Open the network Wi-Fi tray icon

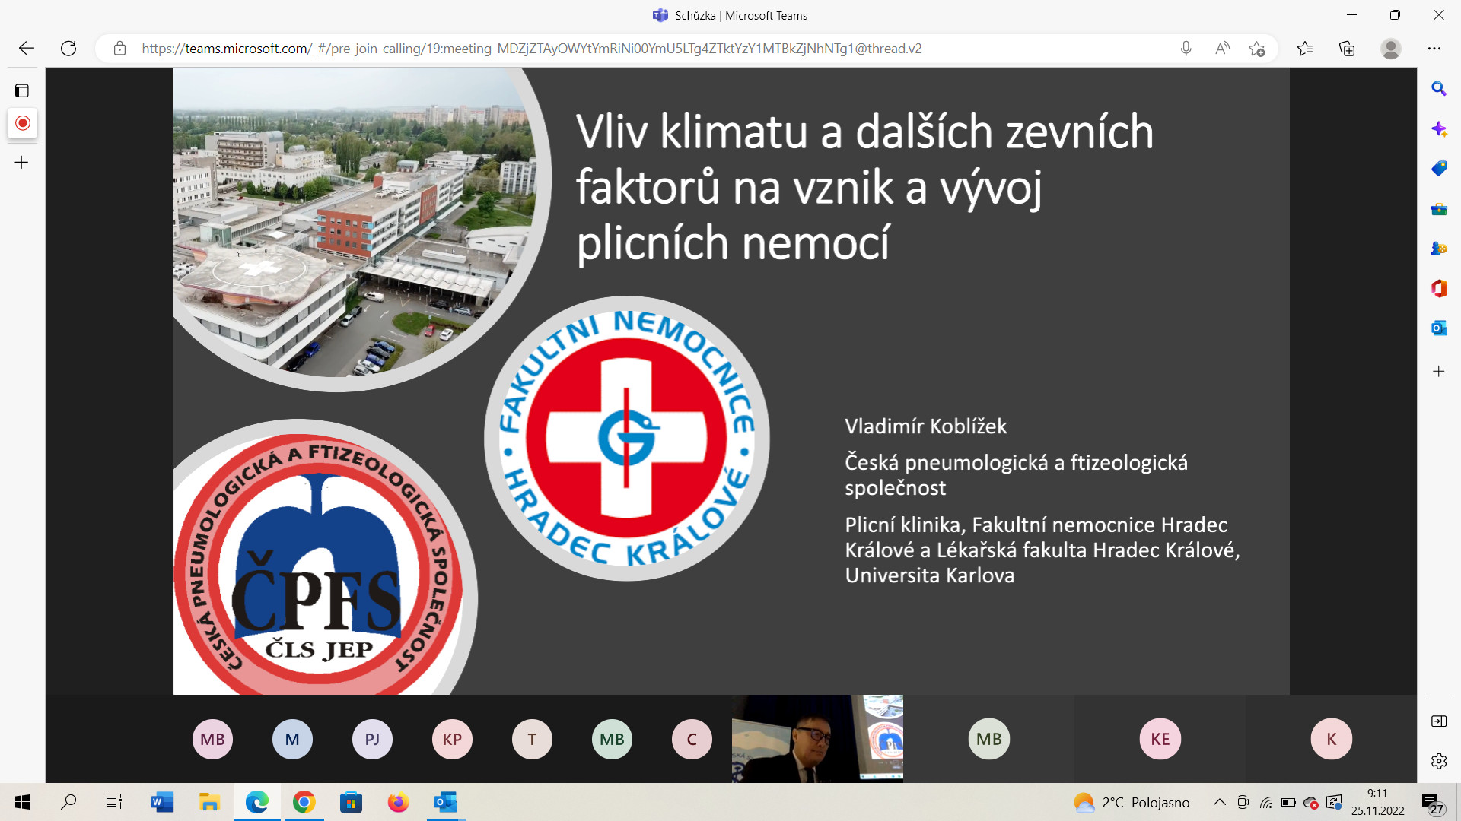(x=1265, y=802)
